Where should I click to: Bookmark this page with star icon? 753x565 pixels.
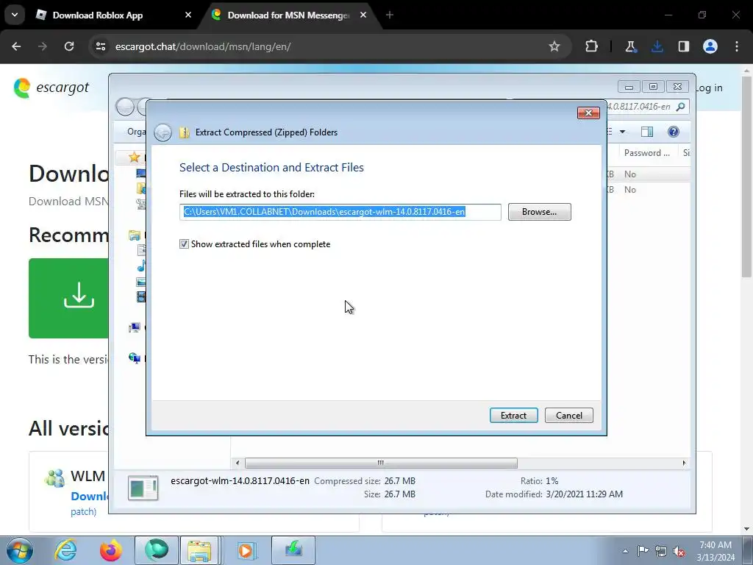tap(554, 46)
